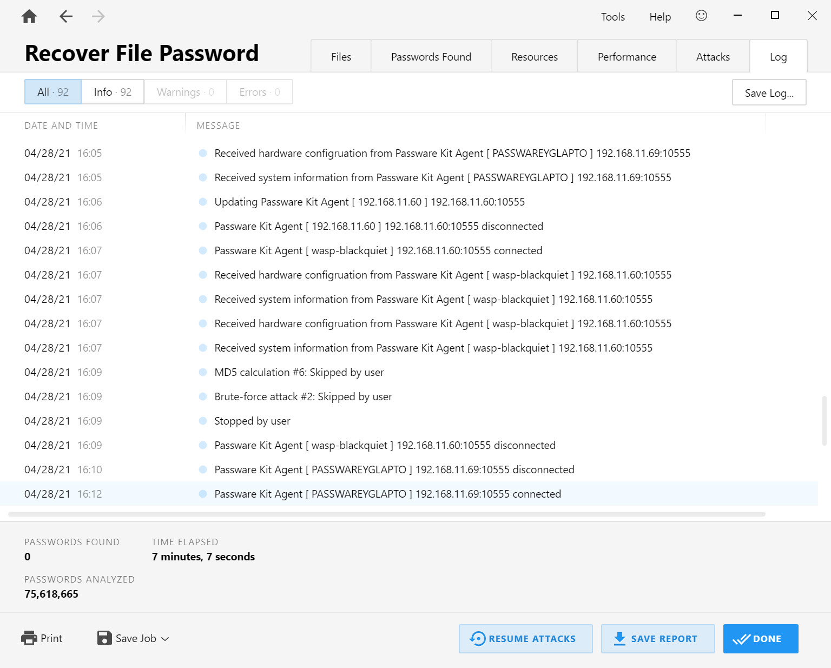
Task: Show All 92 log entries filter
Action: (53, 92)
